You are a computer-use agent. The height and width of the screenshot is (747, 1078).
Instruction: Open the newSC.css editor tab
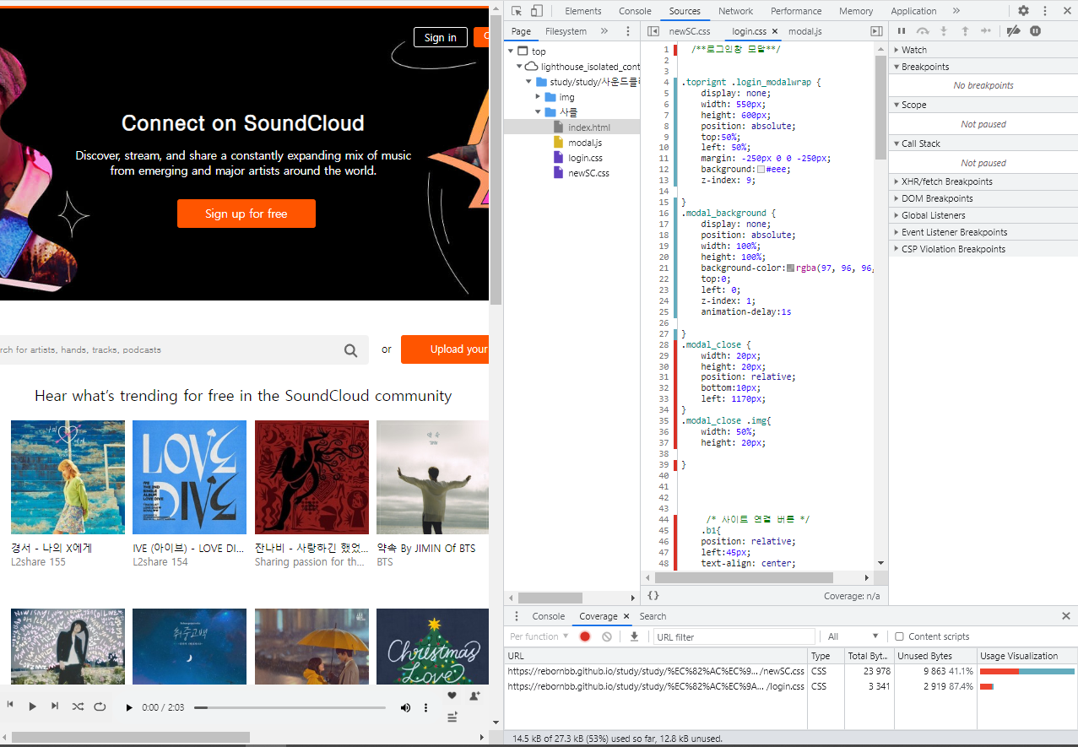690,31
